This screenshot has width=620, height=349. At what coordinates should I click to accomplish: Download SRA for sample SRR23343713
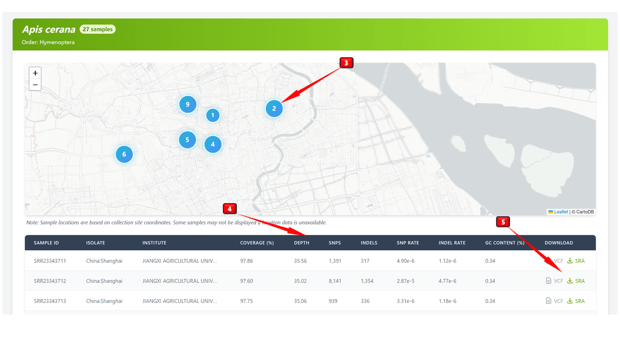point(576,301)
